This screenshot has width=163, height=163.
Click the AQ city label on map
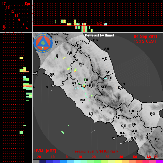pos(103,87)
